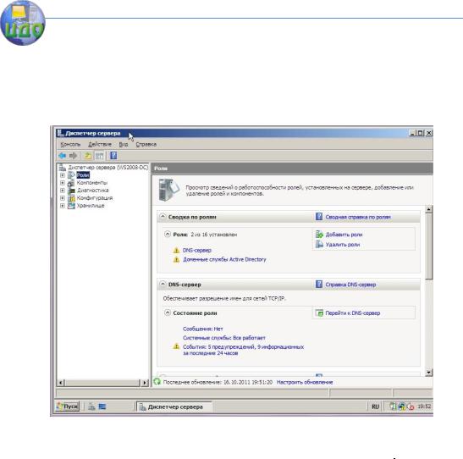Click Перейти к DNS-сервер link

click(x=353, y=313)
